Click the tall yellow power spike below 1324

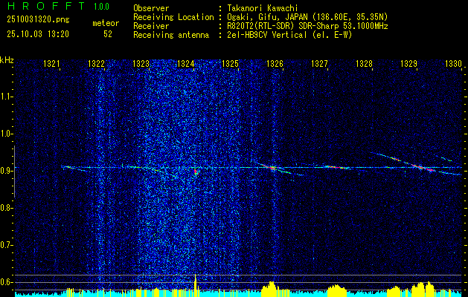pyautogui.click(x=195, y=285)
